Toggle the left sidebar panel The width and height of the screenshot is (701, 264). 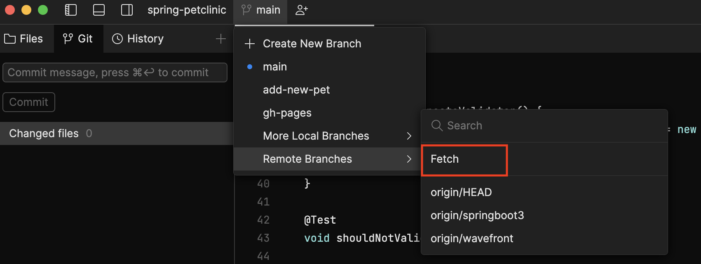click(x=70, y=10)
